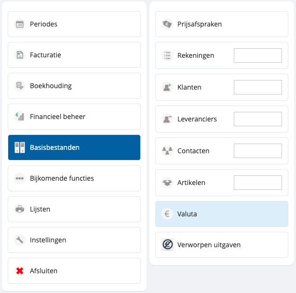The height and width of the screenshot is (293, 296).
Task: Click the red X icon for Afsluiten
Action: coord(20,271)
